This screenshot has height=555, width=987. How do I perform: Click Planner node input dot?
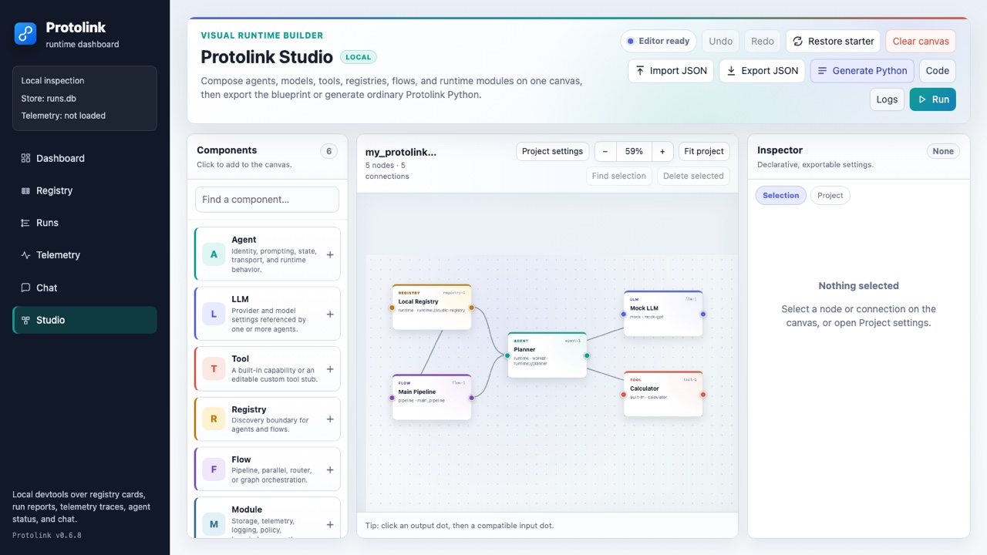pos(507,355)
